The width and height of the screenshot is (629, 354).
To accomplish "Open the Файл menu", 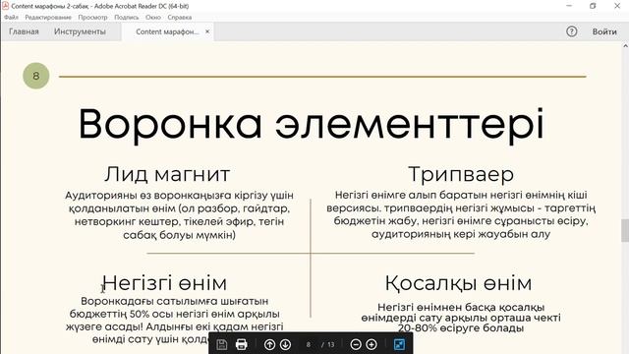I will click(x=11, y=18).
